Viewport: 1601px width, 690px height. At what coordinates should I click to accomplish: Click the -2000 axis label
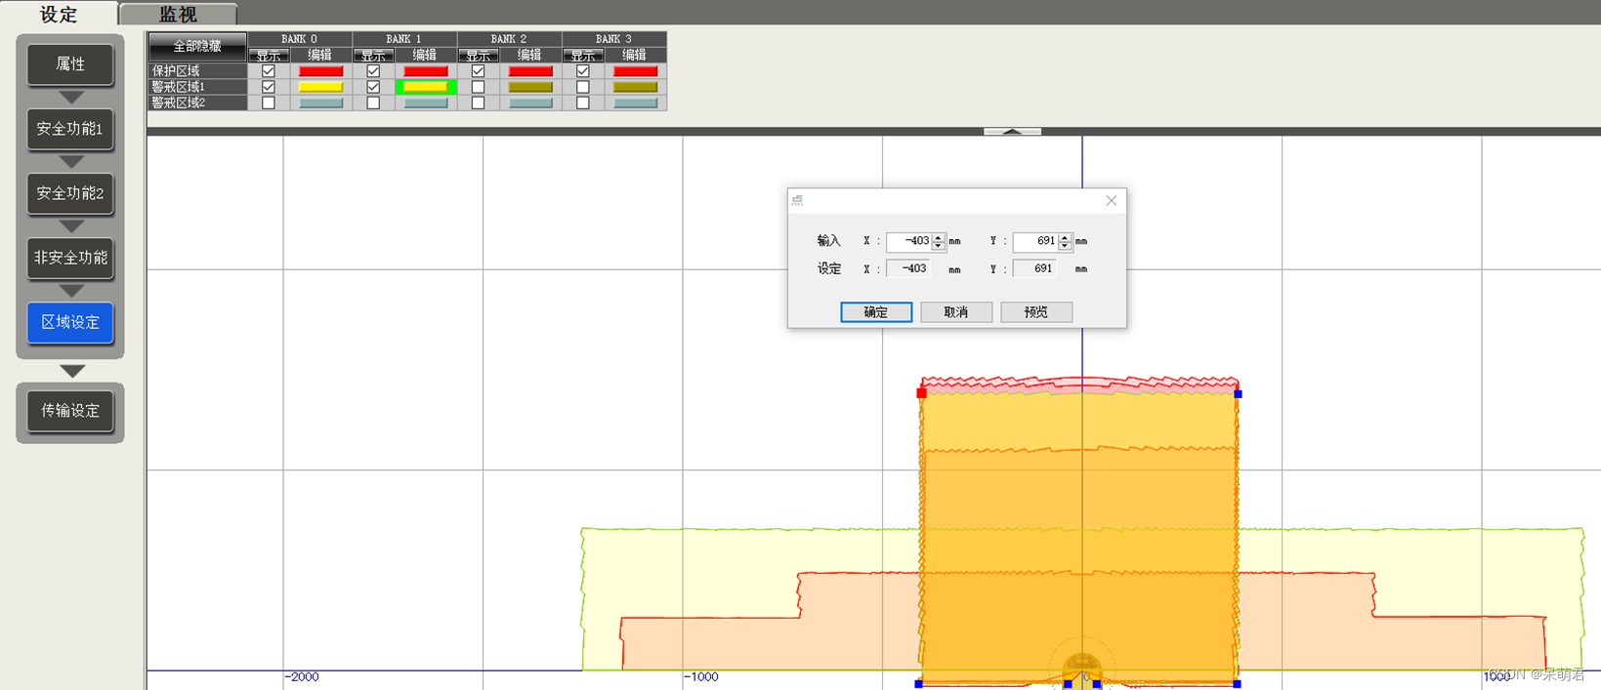point(302,677)
